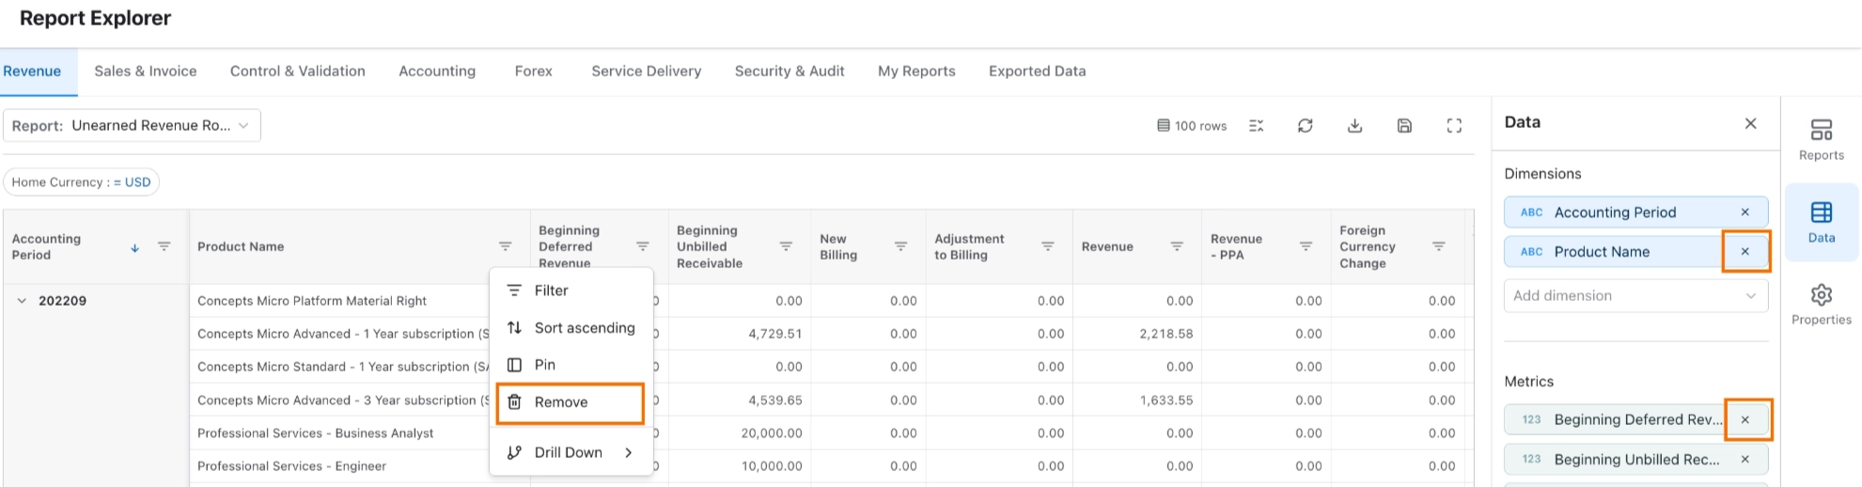Click sort arrow on Accounting Period column
The width and height of the screenshot is (1862, 487).
[134, 247]
